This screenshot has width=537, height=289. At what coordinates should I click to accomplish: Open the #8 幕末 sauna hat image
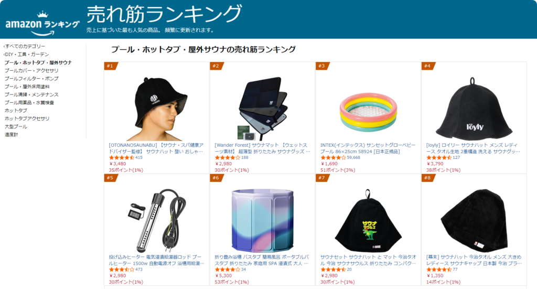point(474,220)
